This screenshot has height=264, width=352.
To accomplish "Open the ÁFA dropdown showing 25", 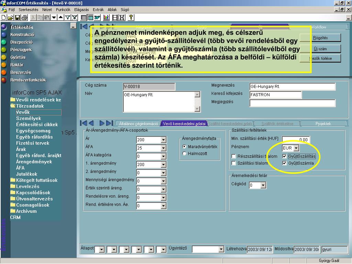I will tap(163, 148).
